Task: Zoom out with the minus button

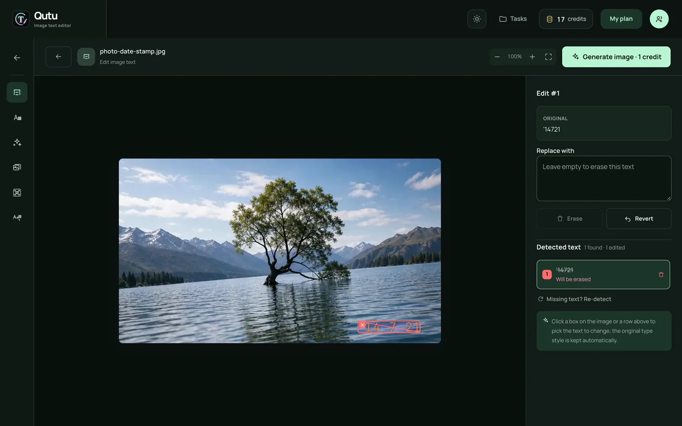Action: (x=497, y=57)
